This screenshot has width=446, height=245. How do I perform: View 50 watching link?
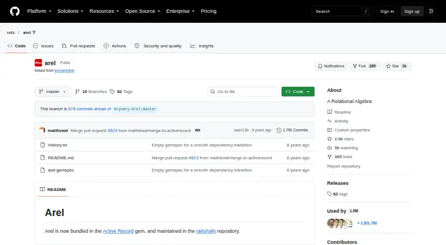pos(342,148)
